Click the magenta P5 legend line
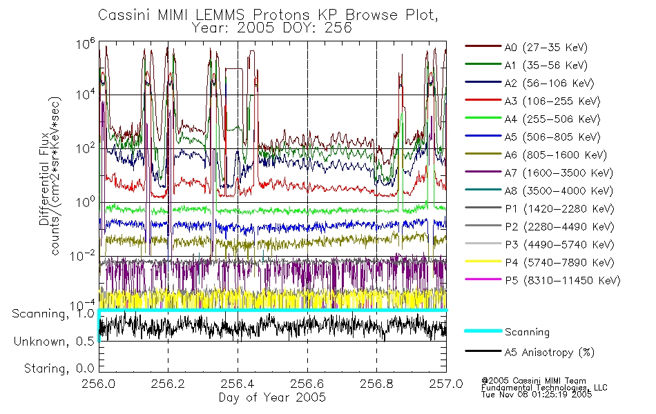The height and width of the screenshot is (414, 656). [483, 279]
